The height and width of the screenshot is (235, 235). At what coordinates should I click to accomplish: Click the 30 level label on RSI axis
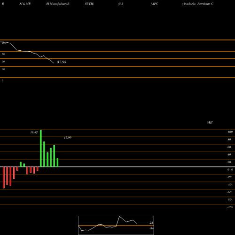click(3, 69)
